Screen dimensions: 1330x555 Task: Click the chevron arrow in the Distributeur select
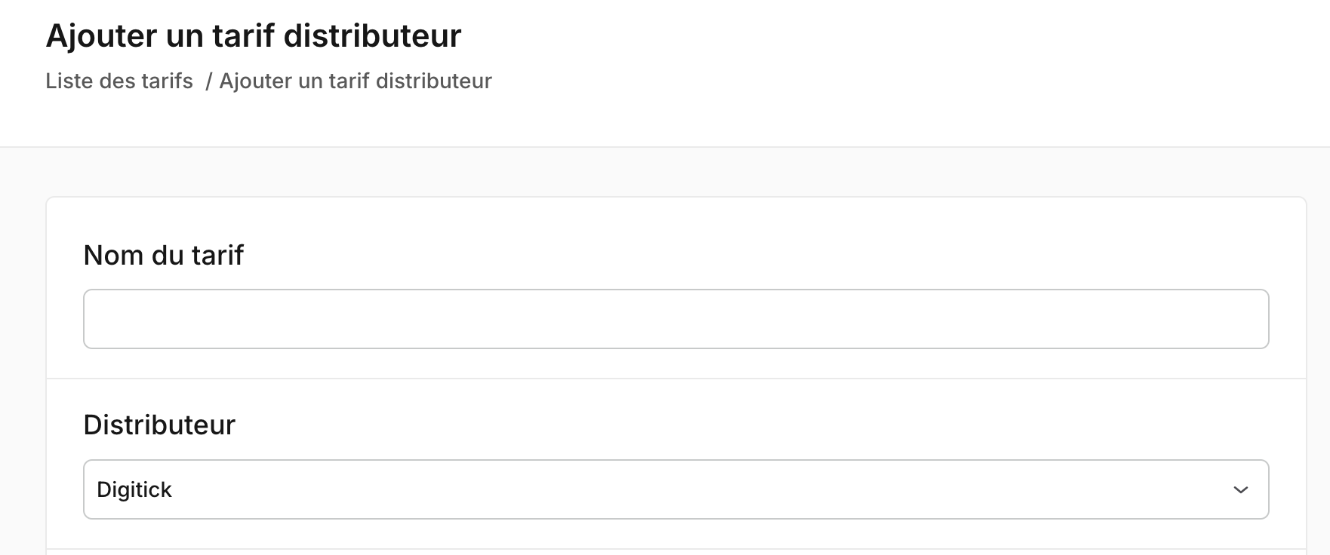click(1240, 490)
